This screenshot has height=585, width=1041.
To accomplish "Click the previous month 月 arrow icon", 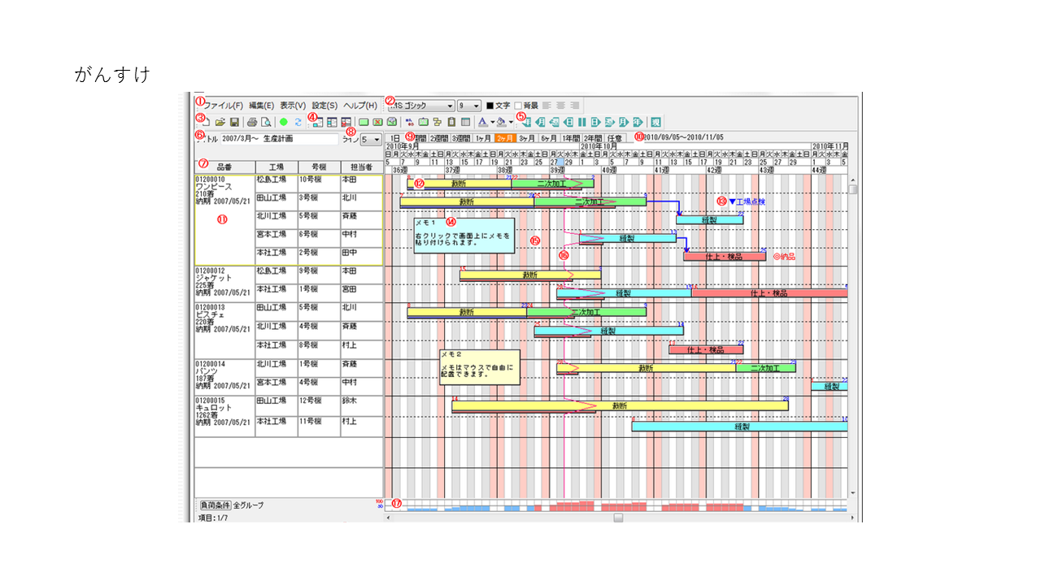I will tap(540, 122).
